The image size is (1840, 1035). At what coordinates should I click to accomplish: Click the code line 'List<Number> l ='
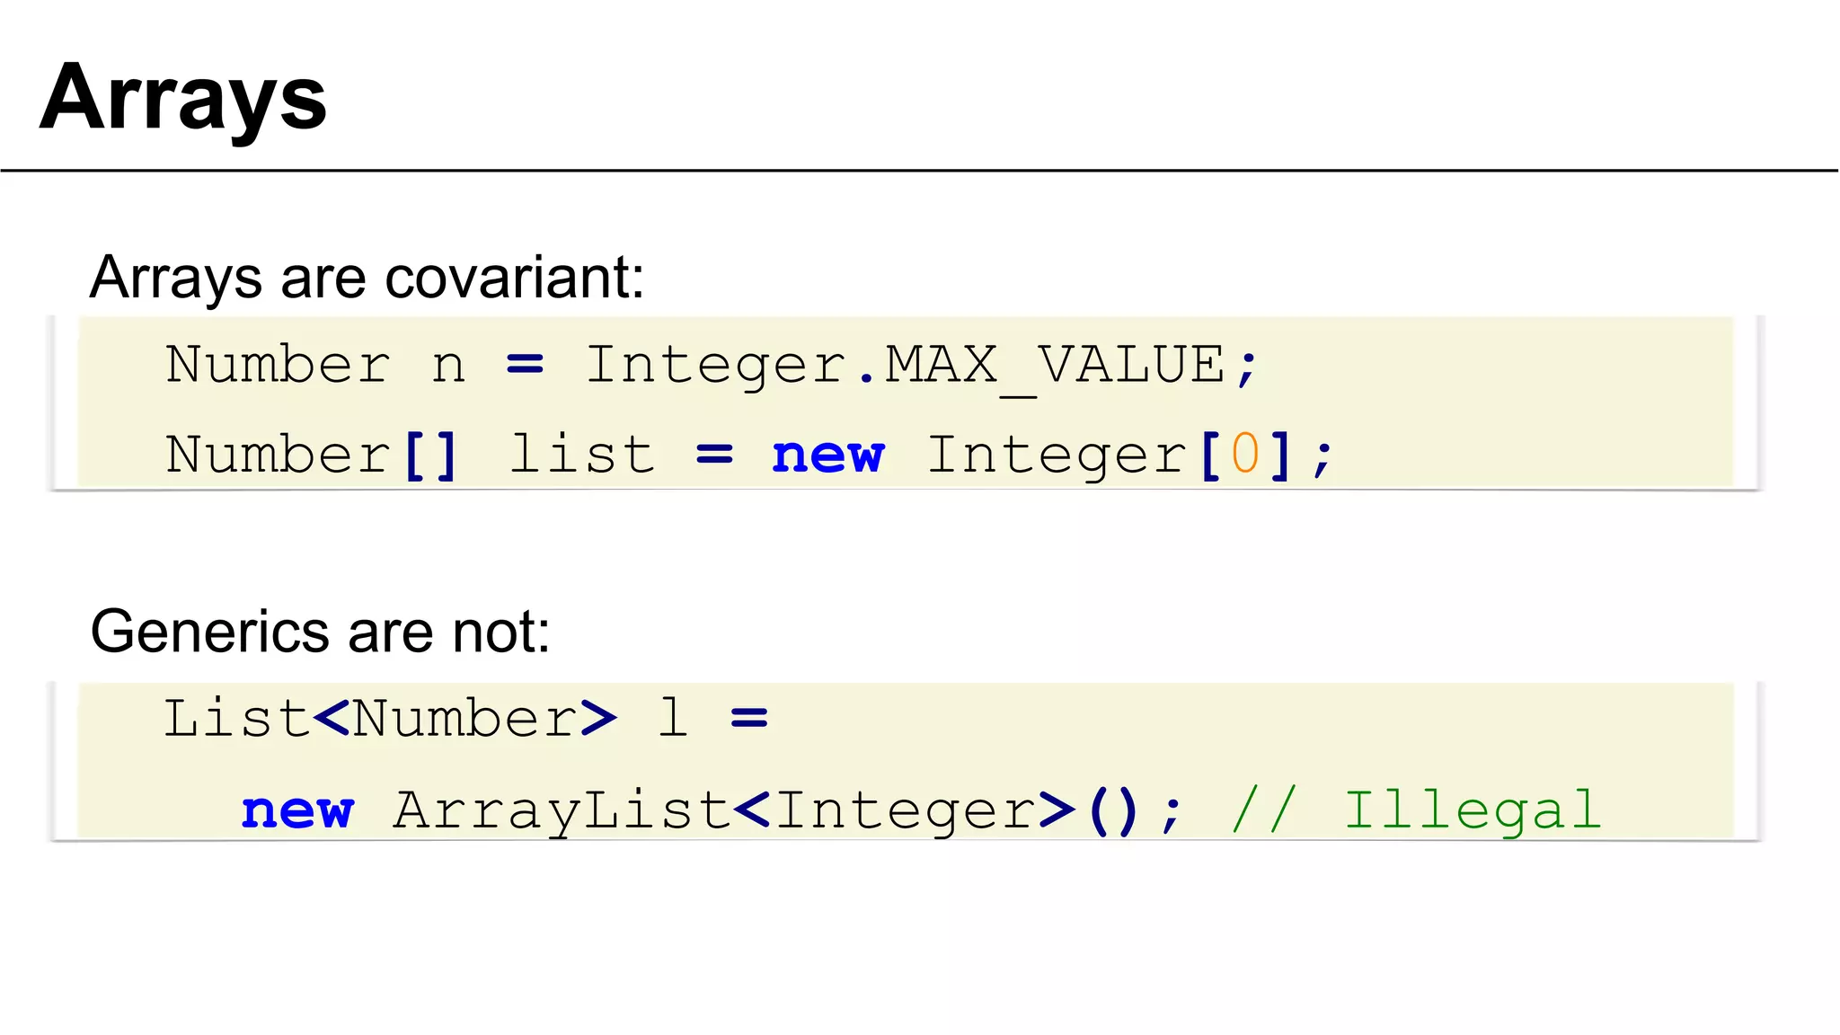(465, 719)
